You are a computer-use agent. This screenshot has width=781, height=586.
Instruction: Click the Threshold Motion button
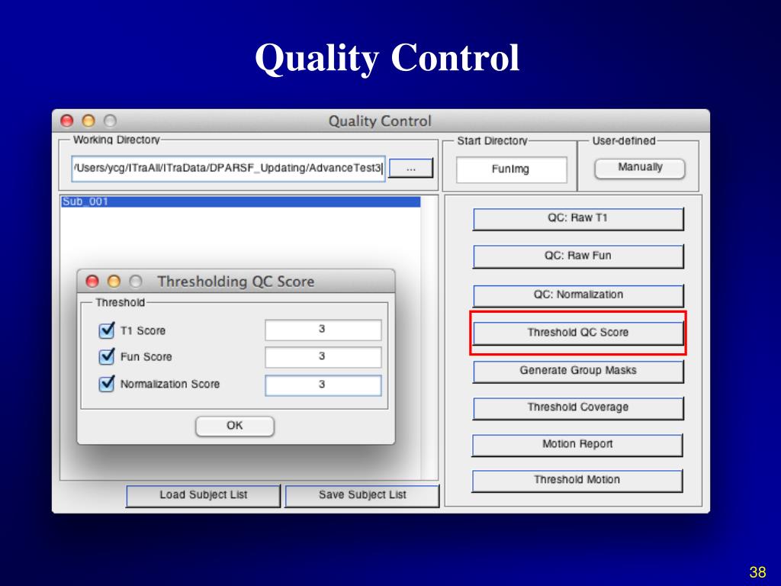pyautogui.click(x=577, y=481)
